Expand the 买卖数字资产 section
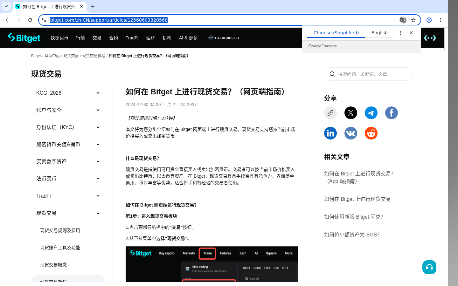Screen dimensions: 458x286 tap(68, 161)
